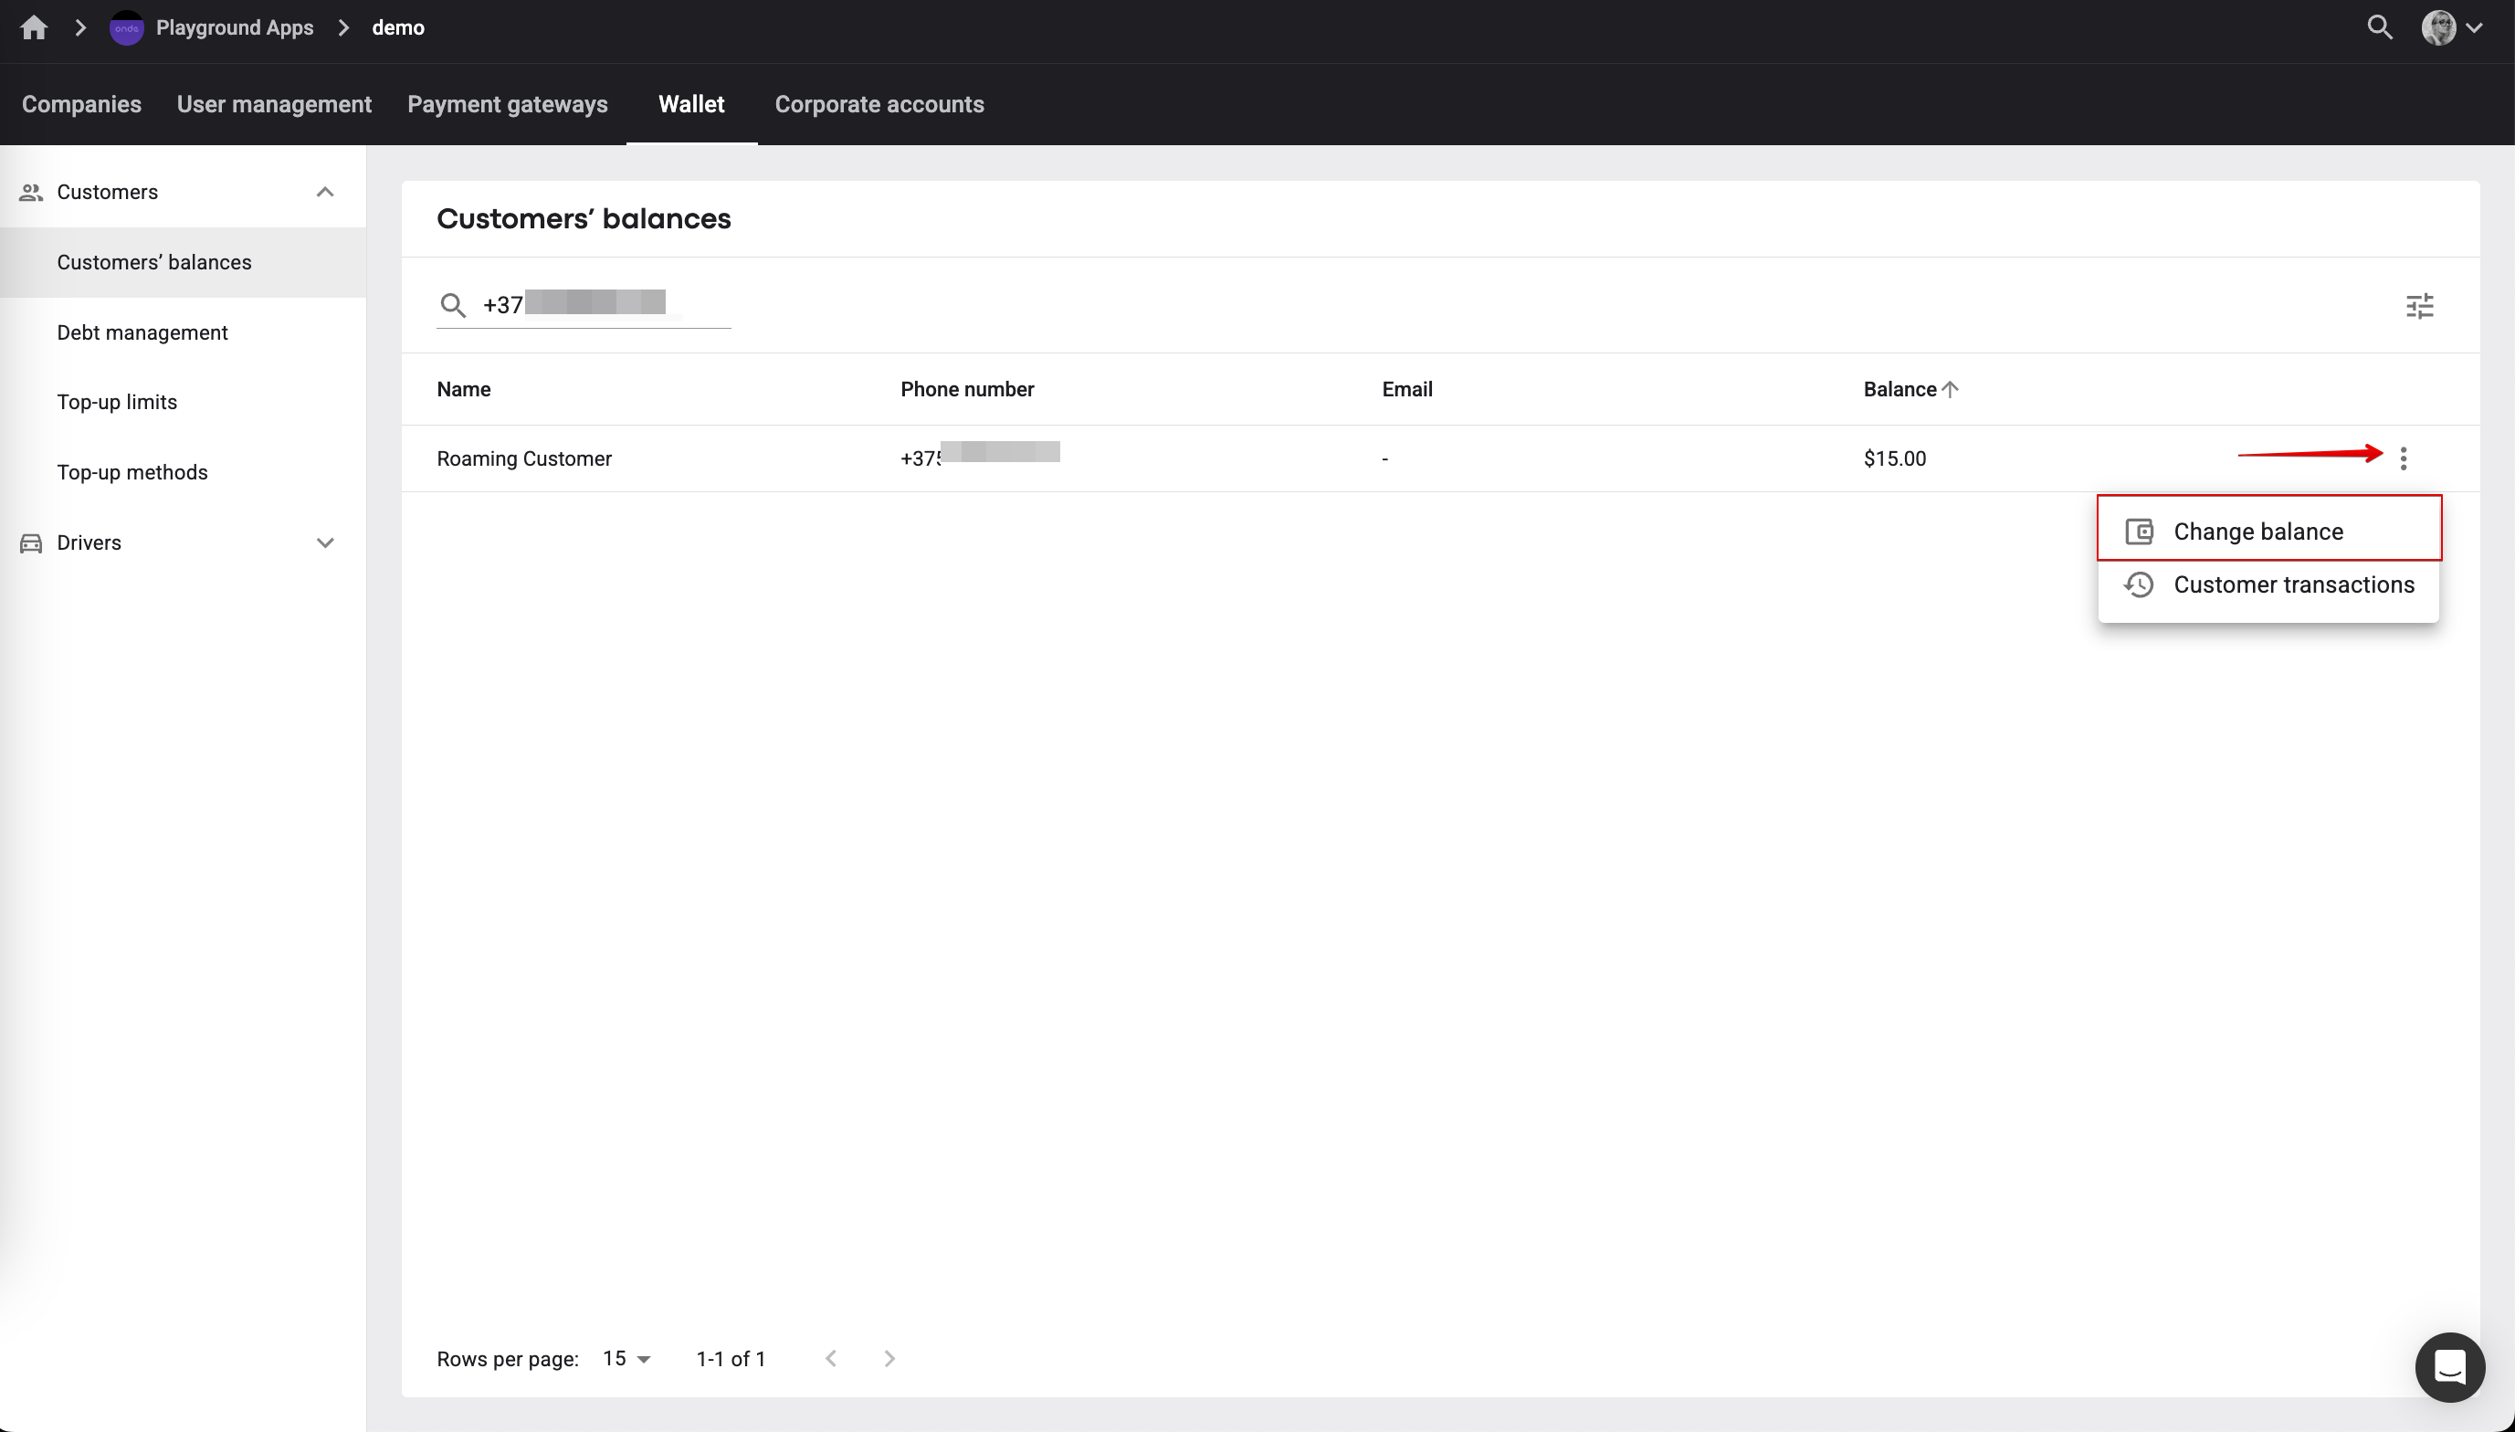Expand the Drivers sidebar section

pyautogui.click(x=324, y=542)
